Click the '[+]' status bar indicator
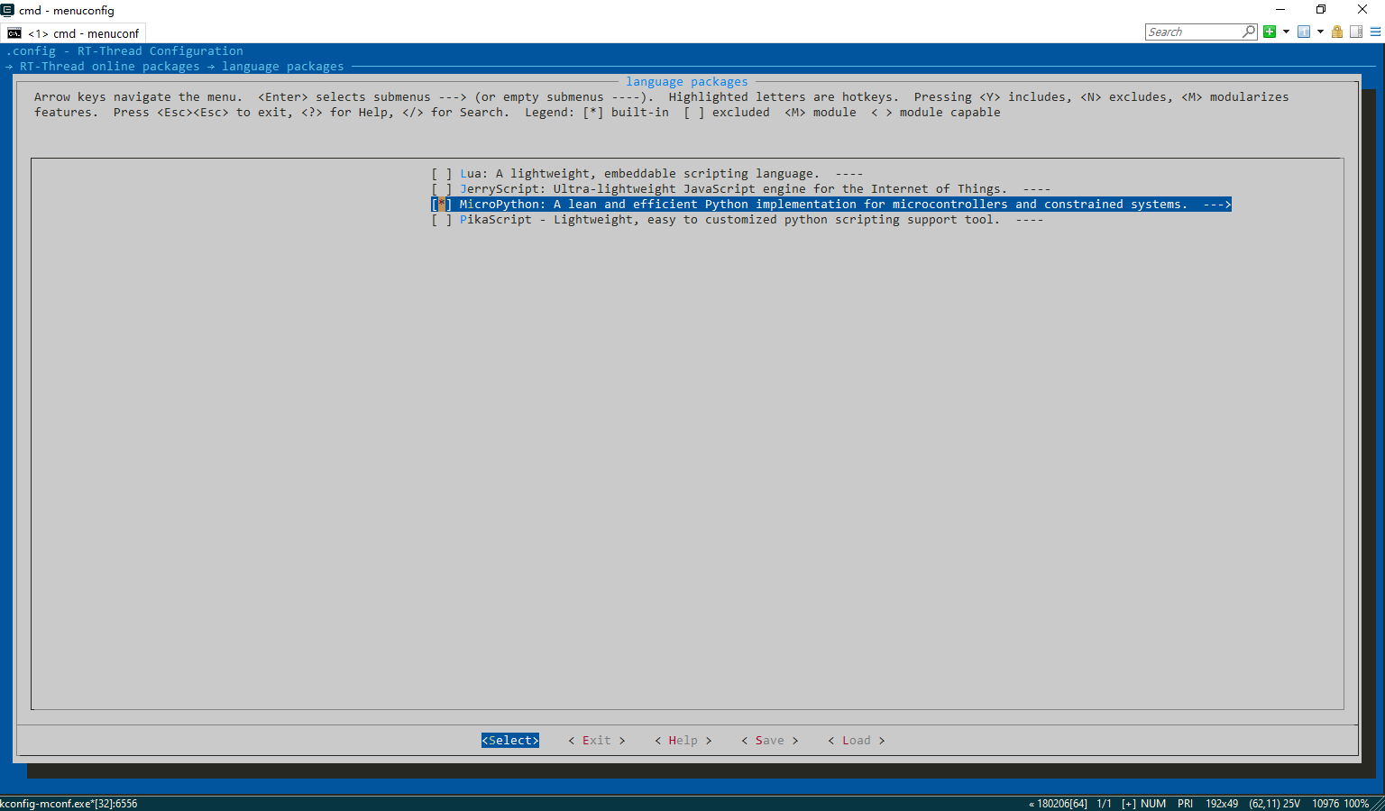Screen dimensions: 1385x811 coord(1129,803)
